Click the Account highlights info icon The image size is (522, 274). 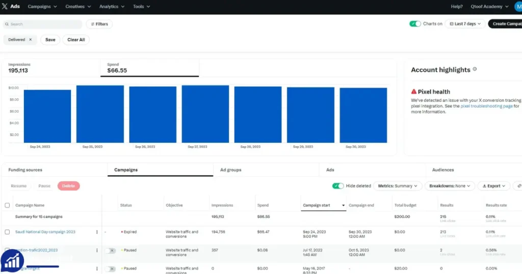[475, 69]
